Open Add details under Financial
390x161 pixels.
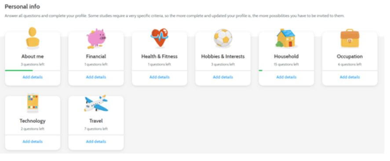[96, 77]
